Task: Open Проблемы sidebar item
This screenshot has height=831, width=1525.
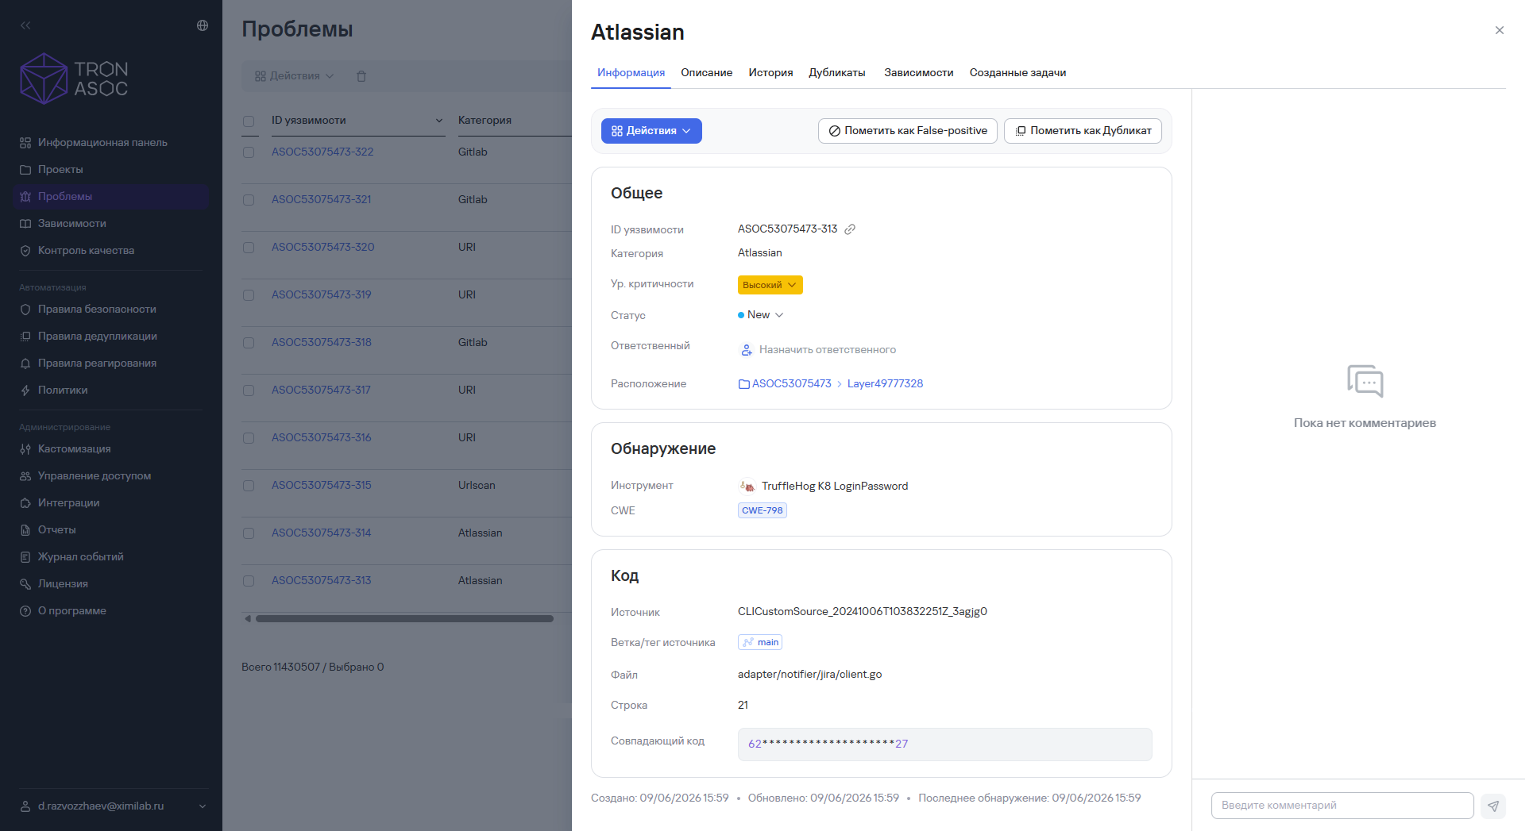Action: tap(111, 197)
